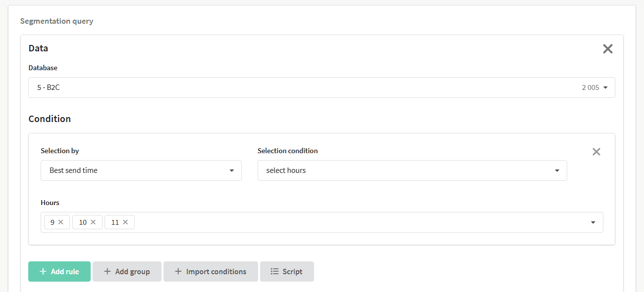Remove hour 9 from Hours tags

[61, 222]
